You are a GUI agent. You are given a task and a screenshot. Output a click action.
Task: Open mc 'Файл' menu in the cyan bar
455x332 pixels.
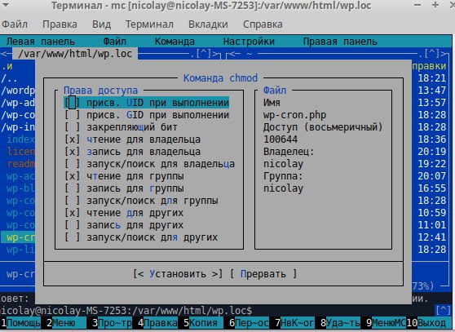coord(115,42)
